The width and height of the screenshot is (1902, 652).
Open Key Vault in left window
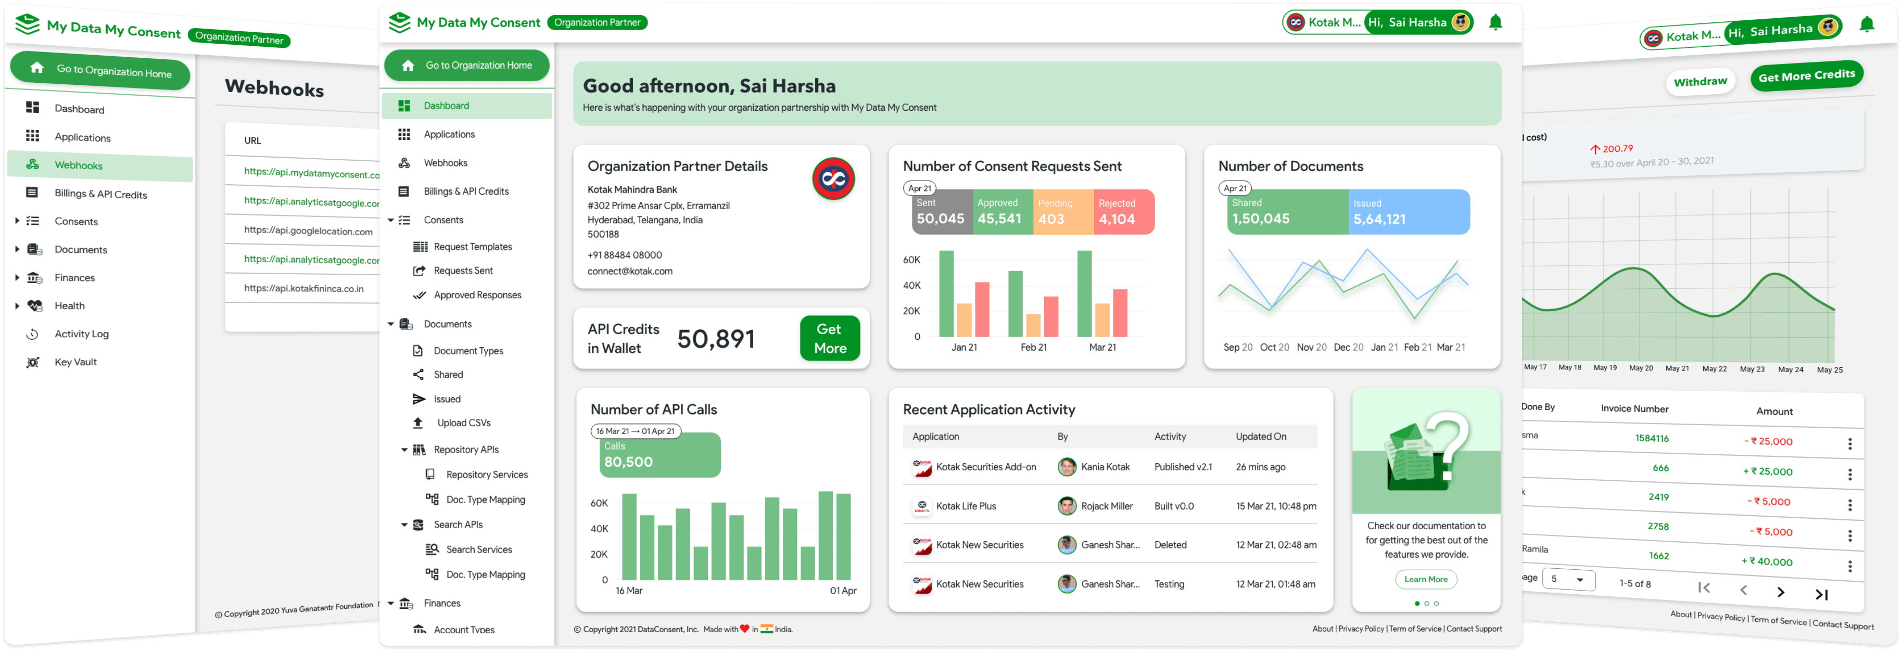75,362
